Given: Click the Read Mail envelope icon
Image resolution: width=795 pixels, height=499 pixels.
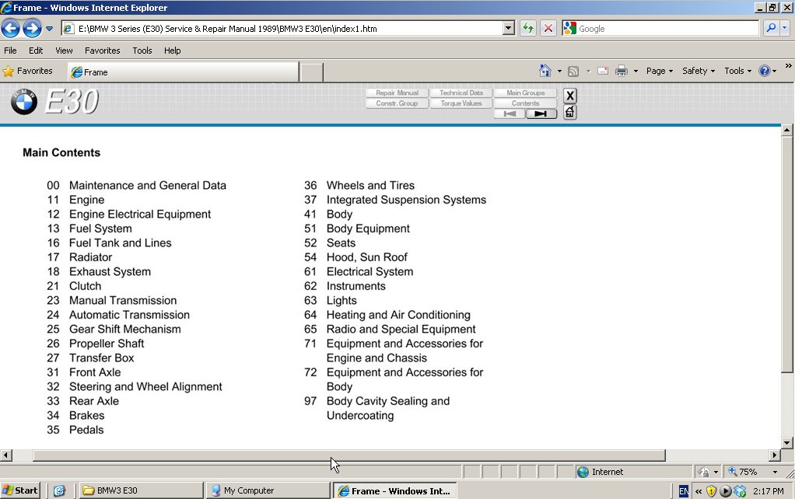Looking at the screenshot, I should (x=603, y=71).
